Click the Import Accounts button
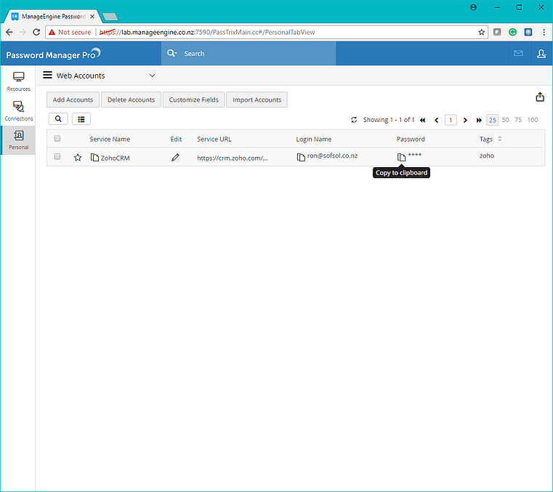 pos(257,100)
